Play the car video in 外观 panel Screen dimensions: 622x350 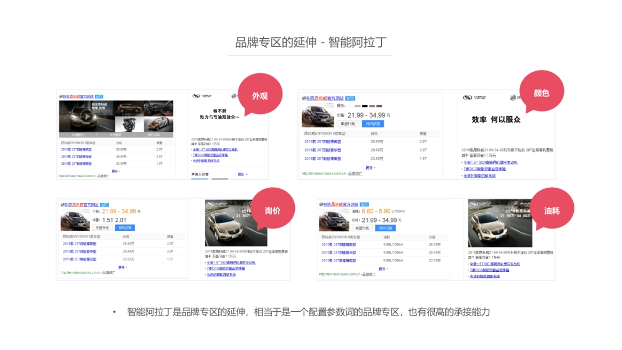pos(87,116)
